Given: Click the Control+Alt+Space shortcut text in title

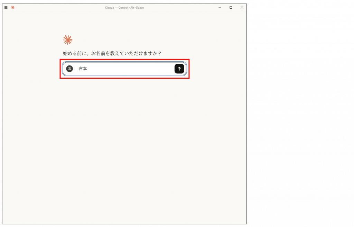Looking at the screenshot, I should click(131, 8).
